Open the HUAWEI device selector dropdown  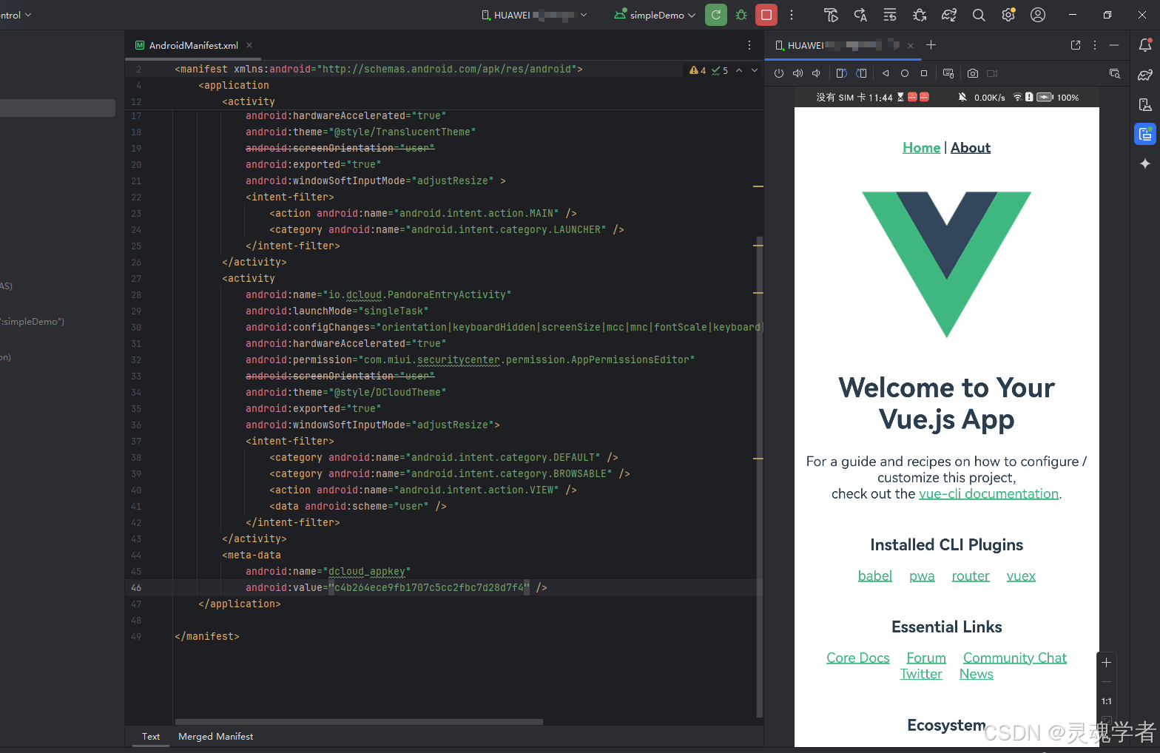coord(535,15)
